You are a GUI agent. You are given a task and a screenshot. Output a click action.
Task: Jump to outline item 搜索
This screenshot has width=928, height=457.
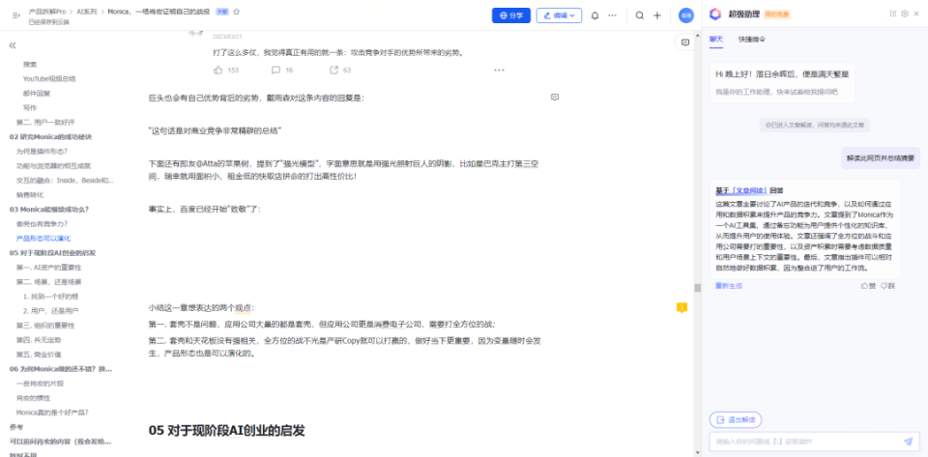[30, 64]
